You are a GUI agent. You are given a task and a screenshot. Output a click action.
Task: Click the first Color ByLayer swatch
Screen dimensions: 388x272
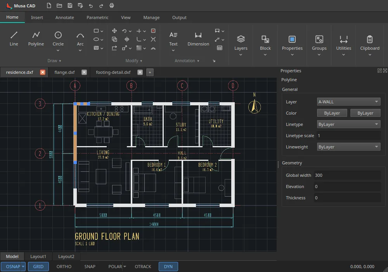tap(332, 113)
